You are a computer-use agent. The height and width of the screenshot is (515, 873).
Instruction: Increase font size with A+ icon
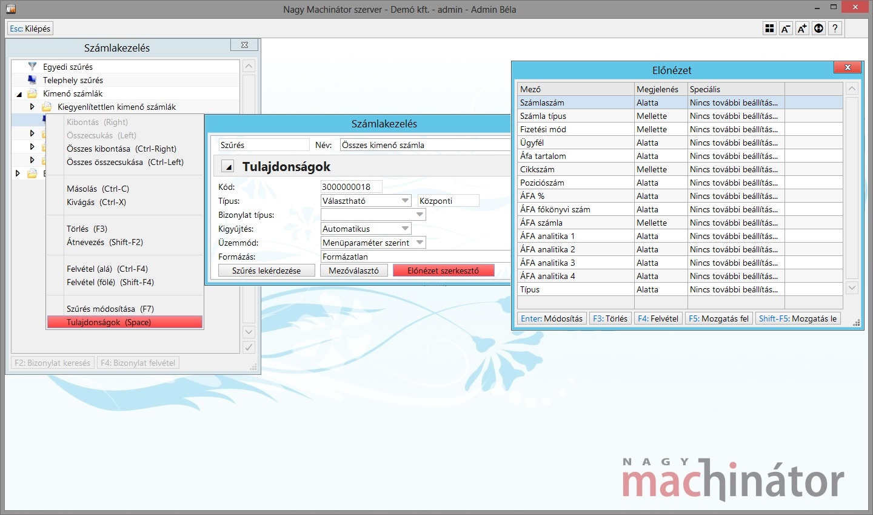click(802, 29)
